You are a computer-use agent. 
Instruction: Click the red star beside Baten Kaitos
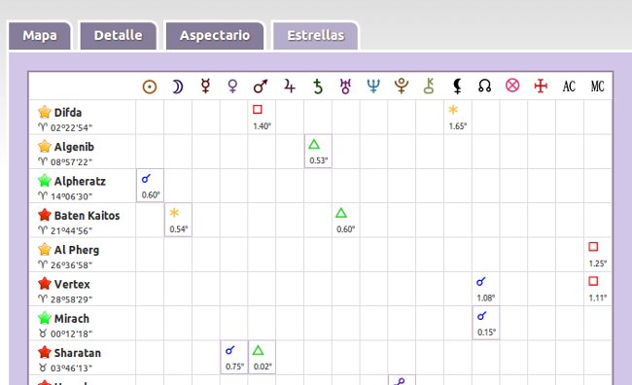click(45, 215)
